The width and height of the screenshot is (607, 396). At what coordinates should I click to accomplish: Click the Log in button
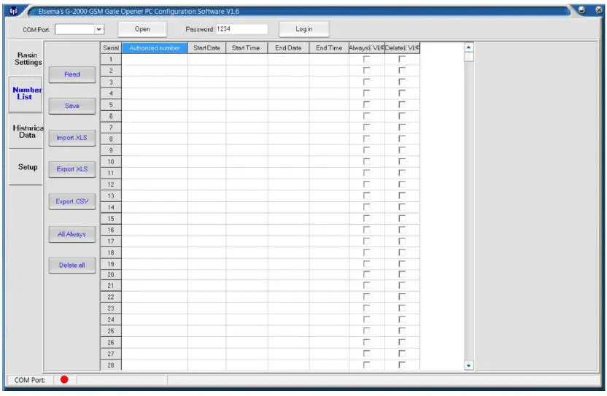(x=304, y=29)
